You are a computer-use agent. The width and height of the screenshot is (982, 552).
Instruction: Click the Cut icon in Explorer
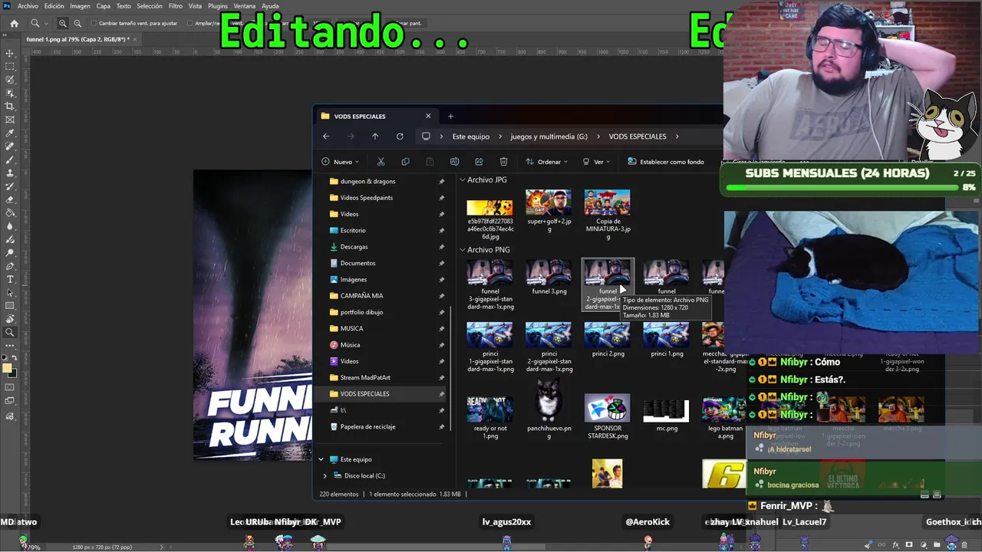tap(381, 162)
